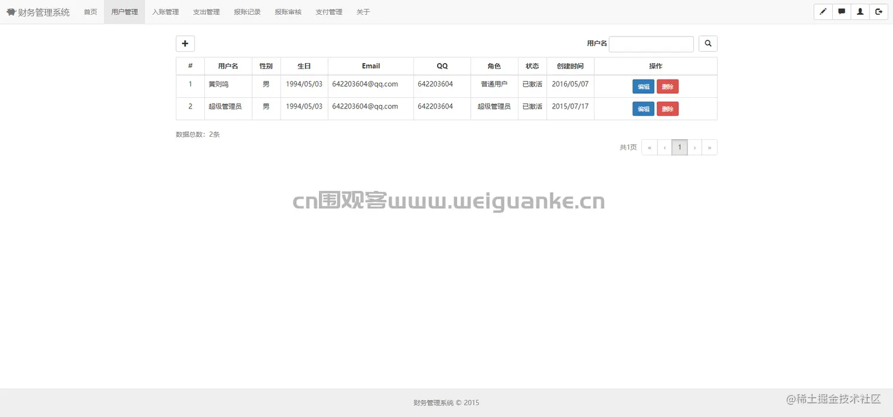Click the 生日 column header

click(304, 66)
